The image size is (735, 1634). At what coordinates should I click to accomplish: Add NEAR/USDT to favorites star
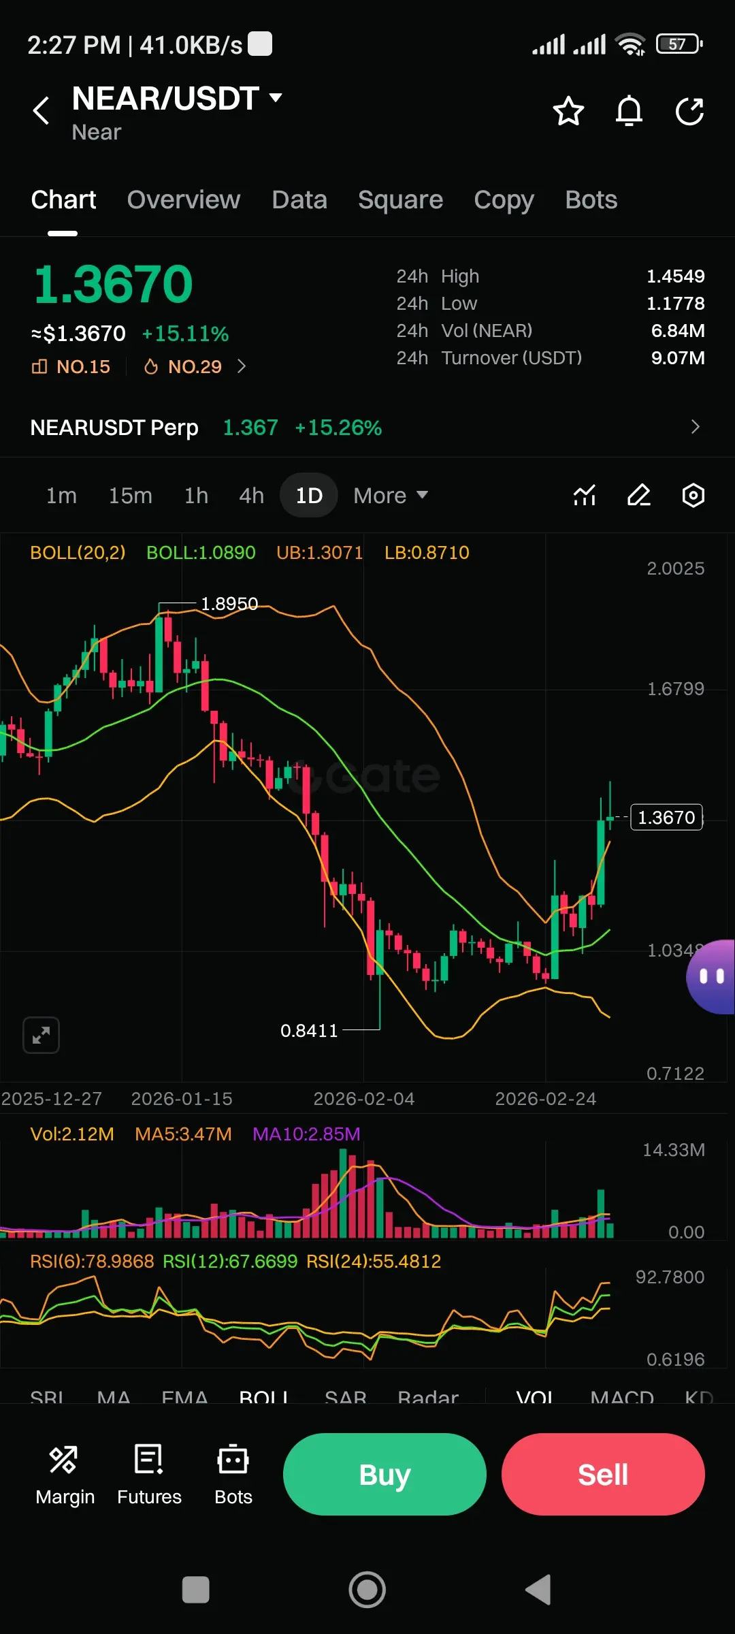(568, 111)
